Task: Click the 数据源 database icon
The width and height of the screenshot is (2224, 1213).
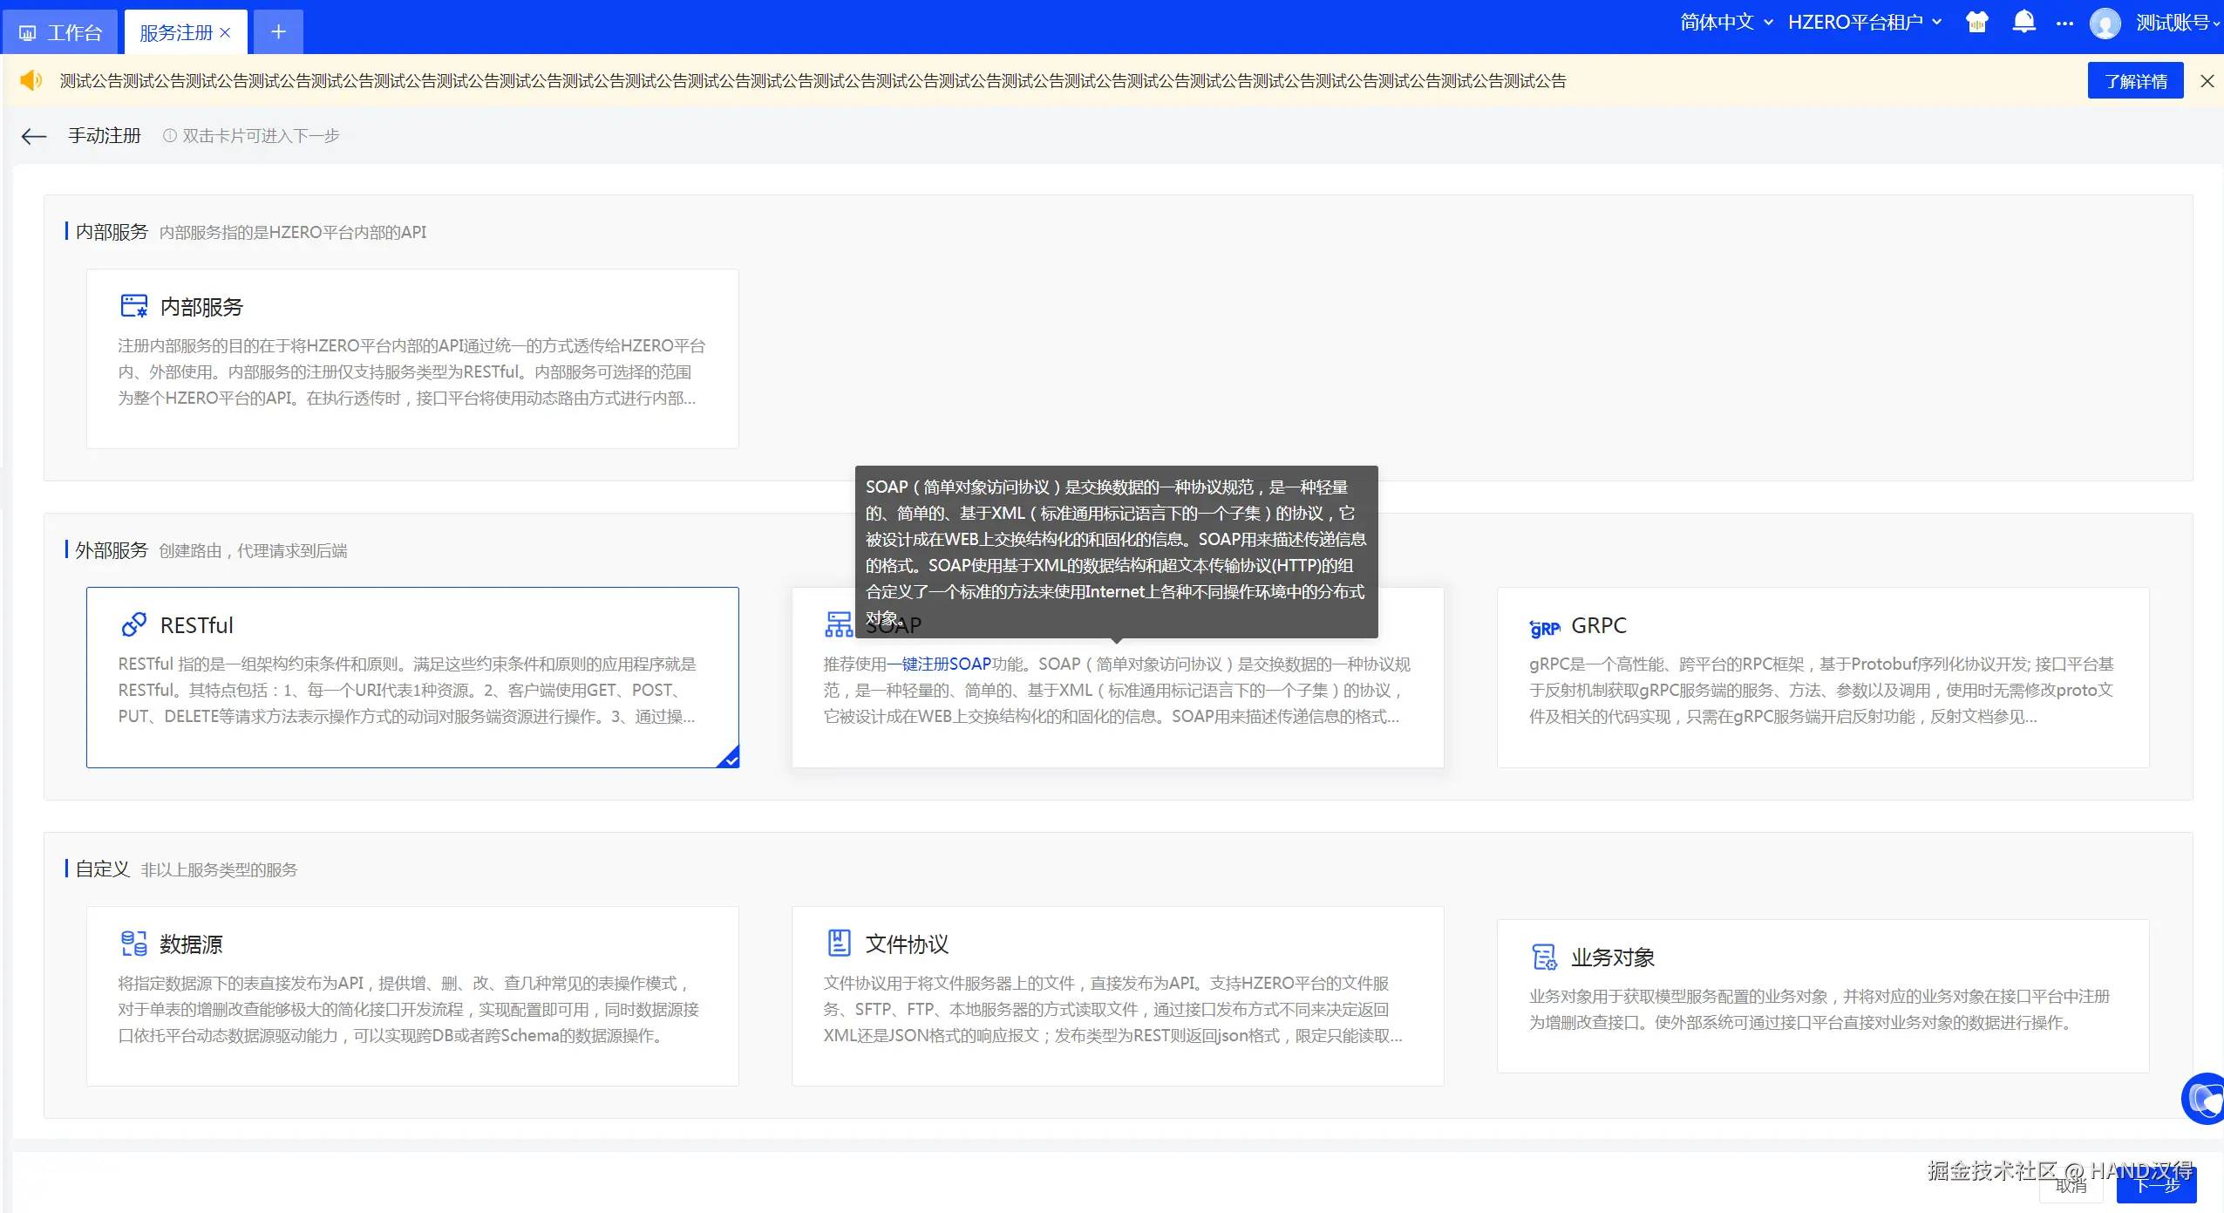Action: click(x=133, y=944)
